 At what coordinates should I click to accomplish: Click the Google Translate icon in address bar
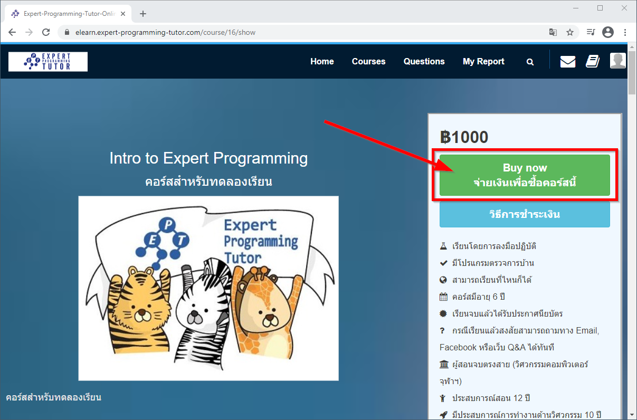coord(553,32)
